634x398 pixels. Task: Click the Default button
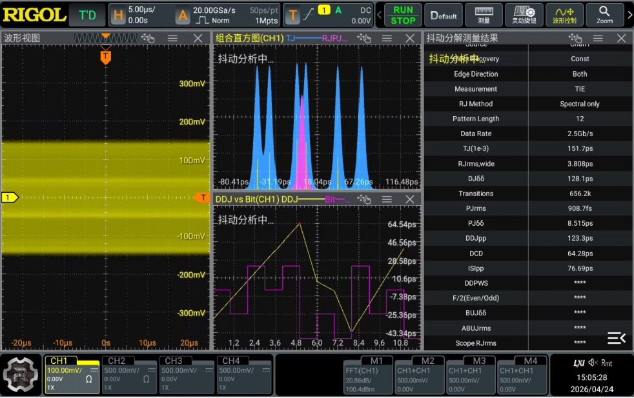point(444,15)
